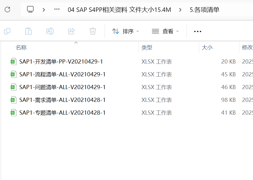Viewport: 253px width, 180px height.
Task: Open the See more toolbar menu
Action: (198, 31)
